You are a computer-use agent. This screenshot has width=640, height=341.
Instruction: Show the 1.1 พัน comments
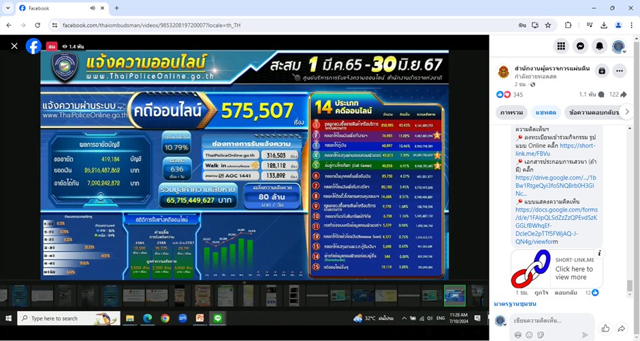coord(592,95)
